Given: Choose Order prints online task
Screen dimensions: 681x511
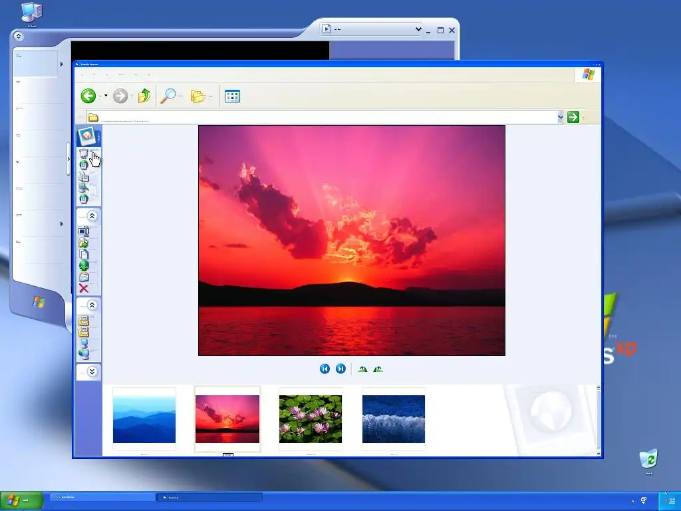Looking at the screenshot, I should [x=84, y=164].
